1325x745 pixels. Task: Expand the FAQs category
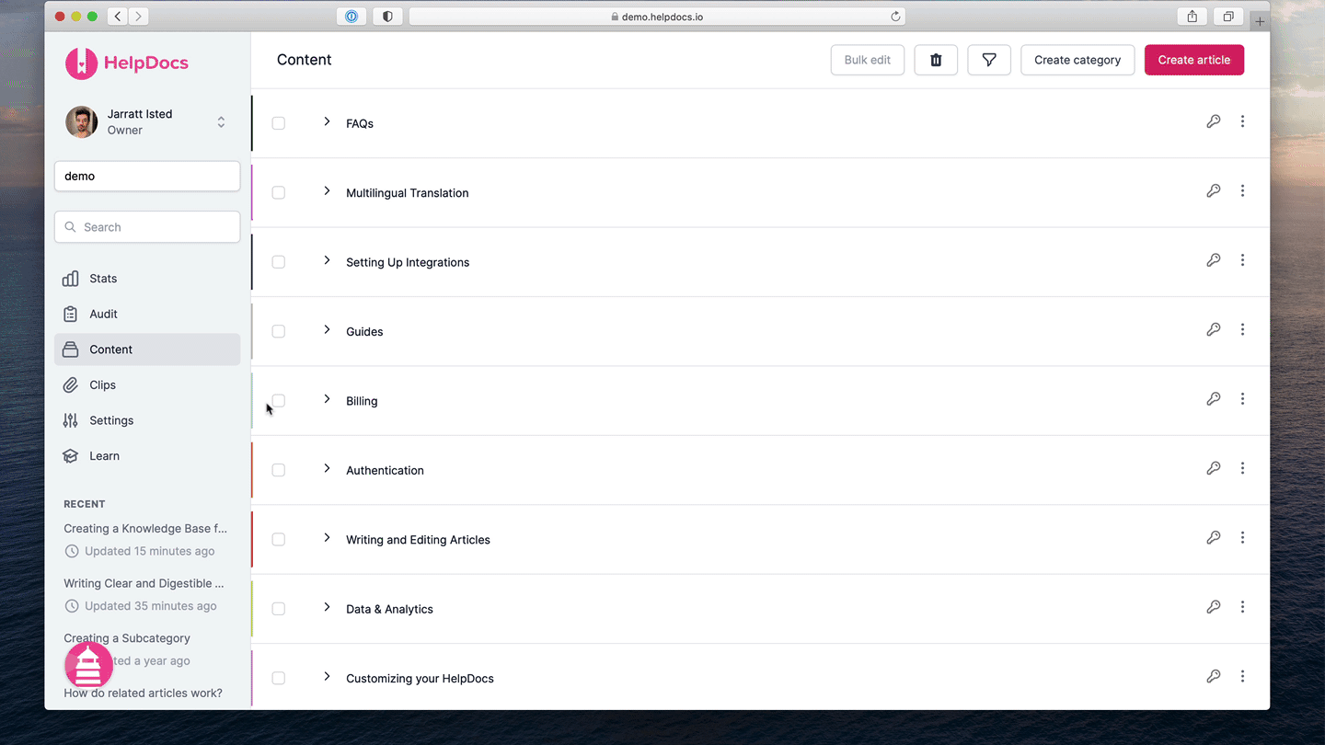(x=327, y=121)
